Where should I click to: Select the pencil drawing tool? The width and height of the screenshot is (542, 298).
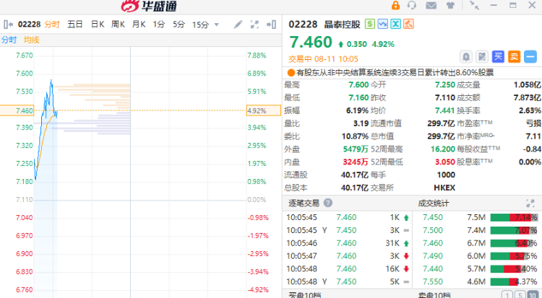[x=238, y=24]
